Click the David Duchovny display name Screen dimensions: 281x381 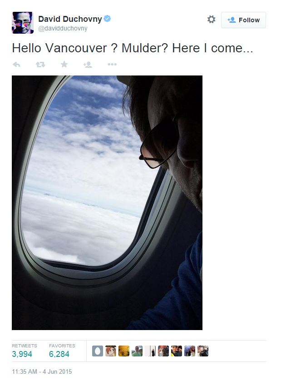70,19
